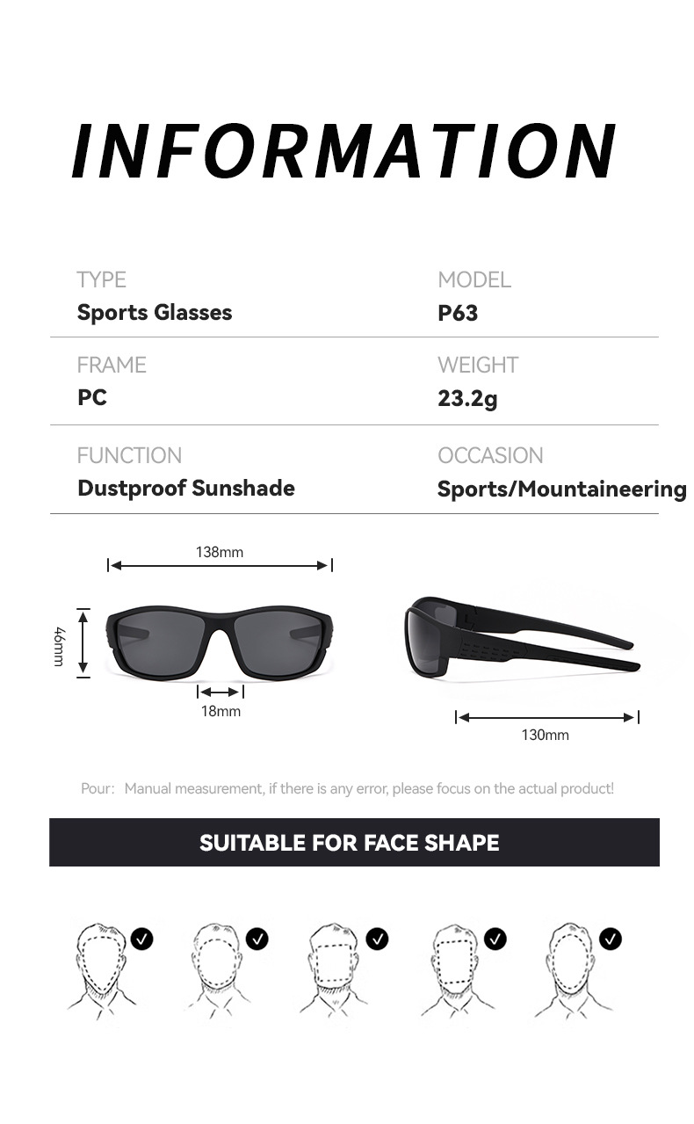Click the side view sunglasses image

pyautogui.click(x=518, y=637)
